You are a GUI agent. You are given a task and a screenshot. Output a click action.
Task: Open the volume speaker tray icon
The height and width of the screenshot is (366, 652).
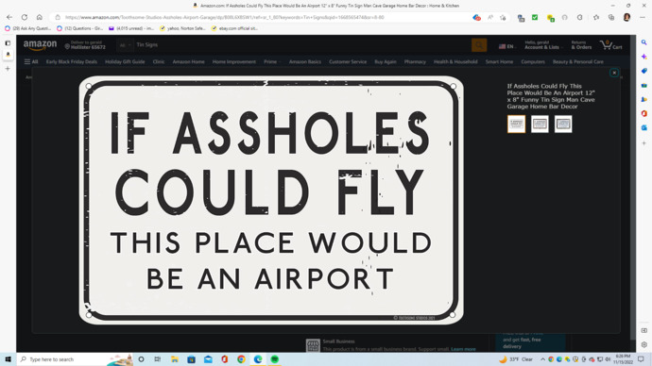click(608, 359)
